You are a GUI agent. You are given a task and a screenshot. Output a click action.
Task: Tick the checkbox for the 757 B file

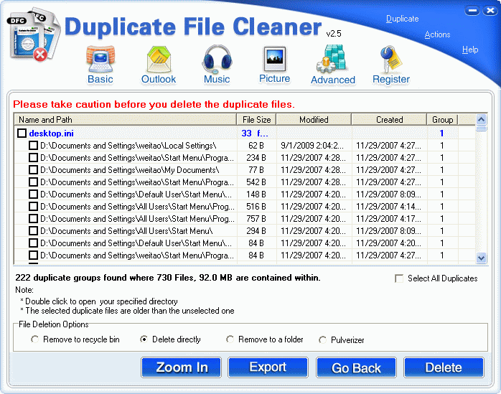point(33,219)
